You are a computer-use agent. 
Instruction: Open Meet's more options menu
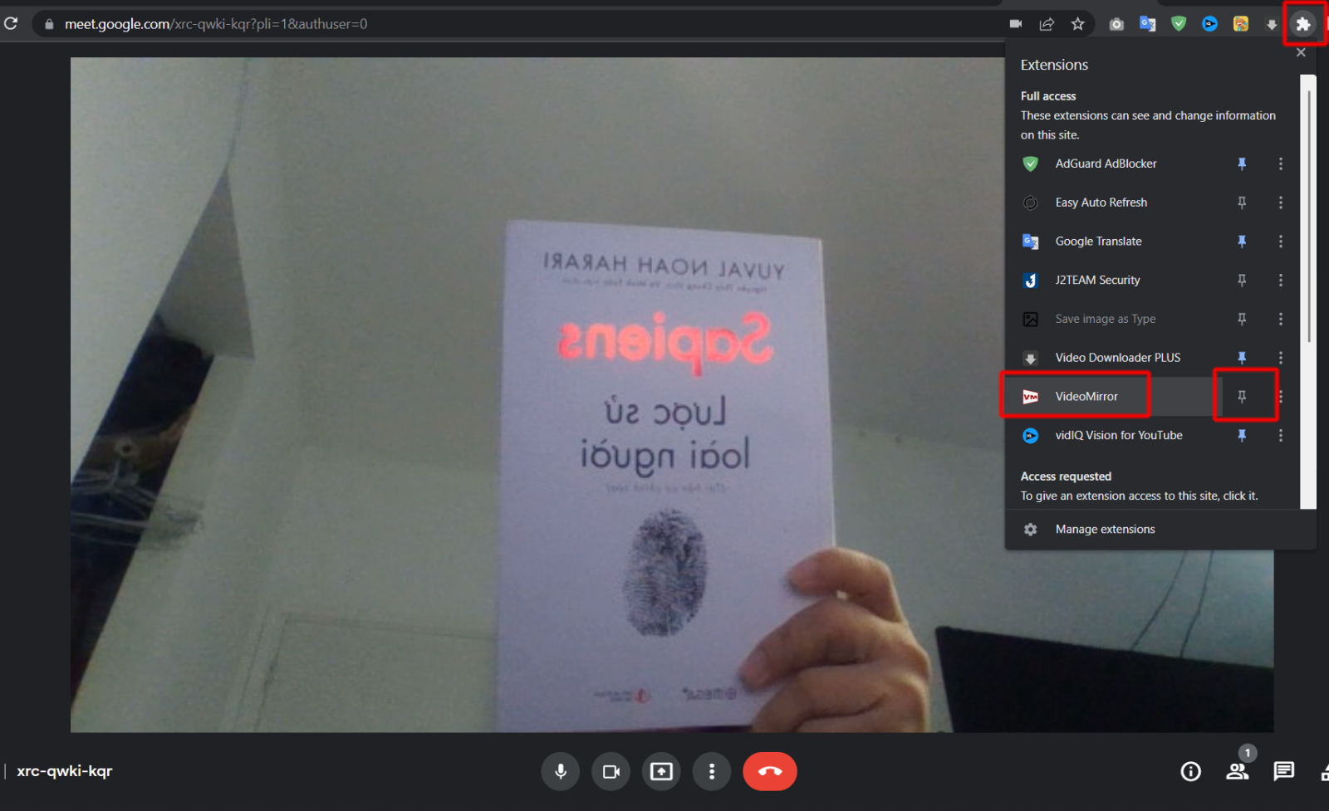click(712, 772)
